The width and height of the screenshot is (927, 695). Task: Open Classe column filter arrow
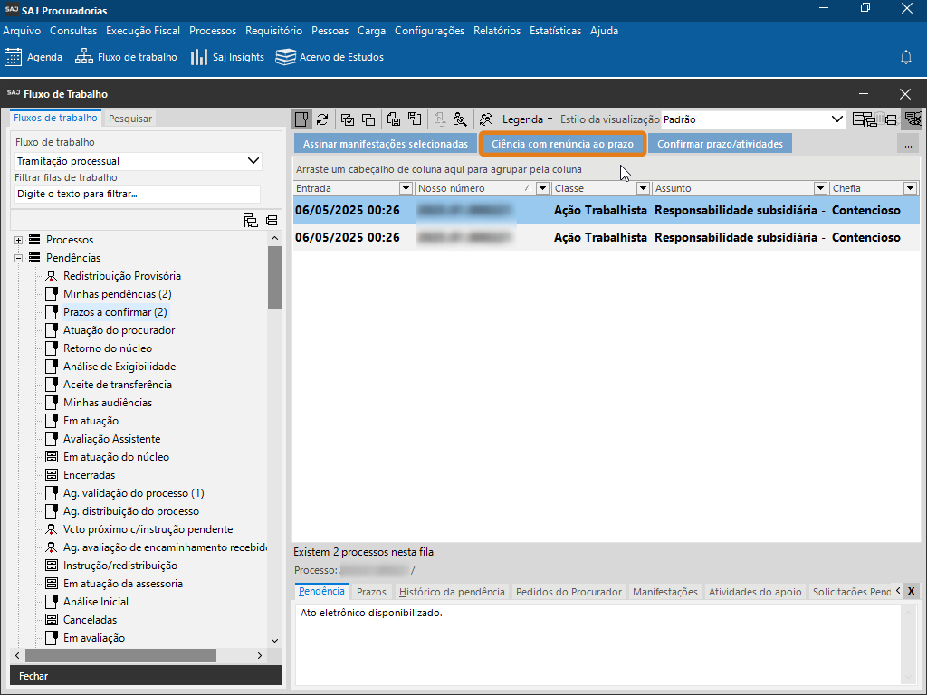point(643,188)
